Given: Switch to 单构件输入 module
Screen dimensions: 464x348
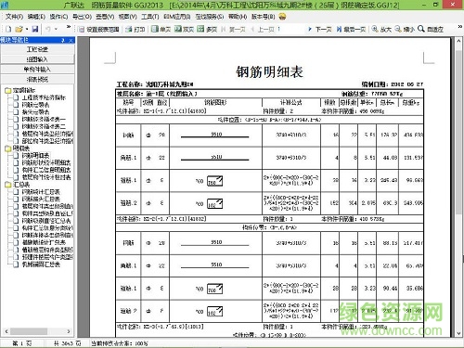Looking at the screenshot, I should click(x=37, y=70).
